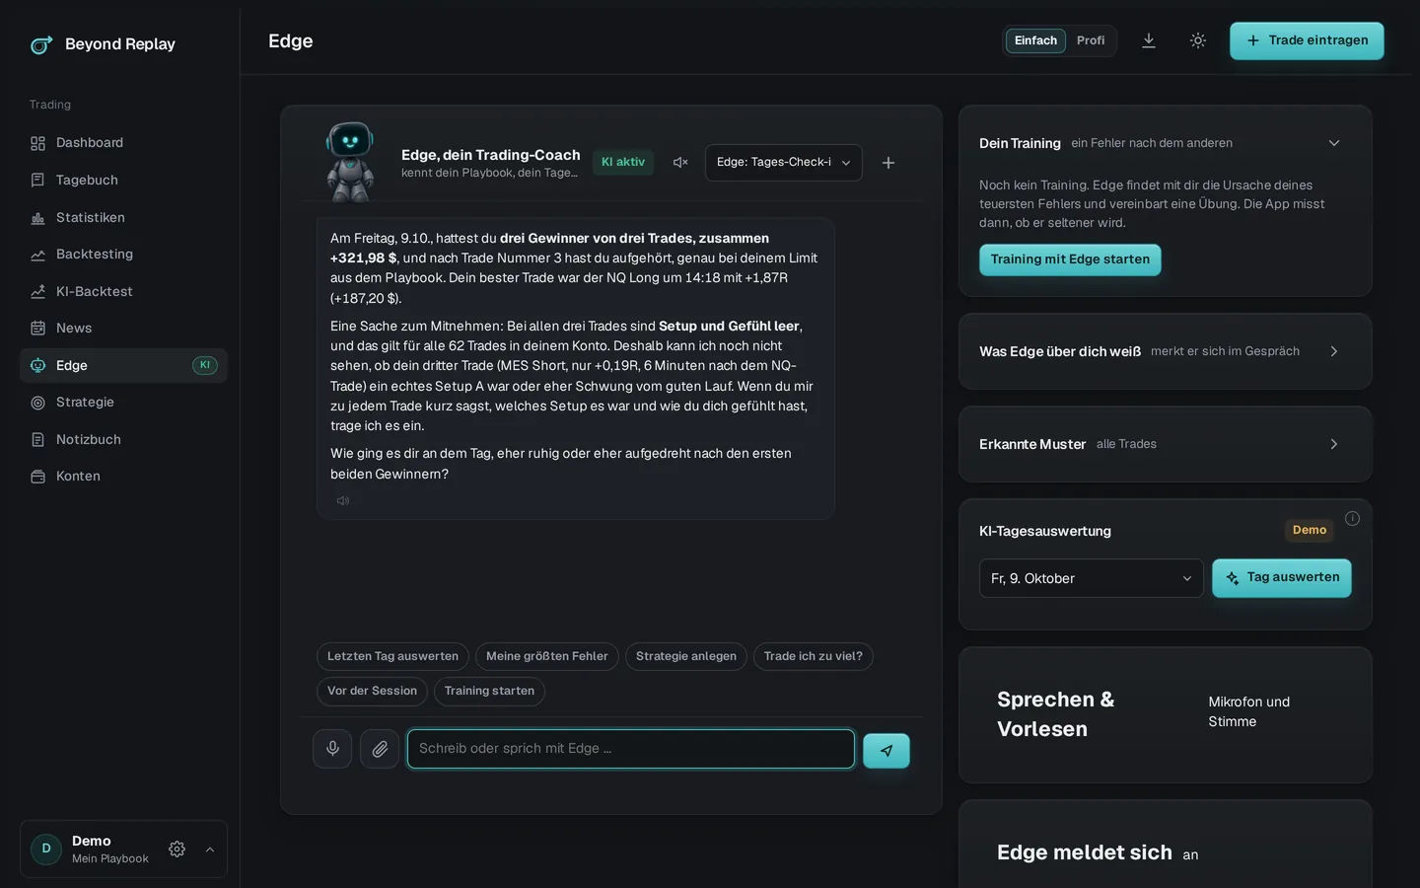Open Edge: Tages-Check-in dropdown
The width and height of the screenshot is (1420, 888).
pyautogui.click(x=784, y=163)
